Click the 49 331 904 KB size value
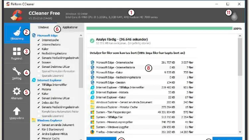Screen dimensions: 249x140 click(x=166, y=112)
